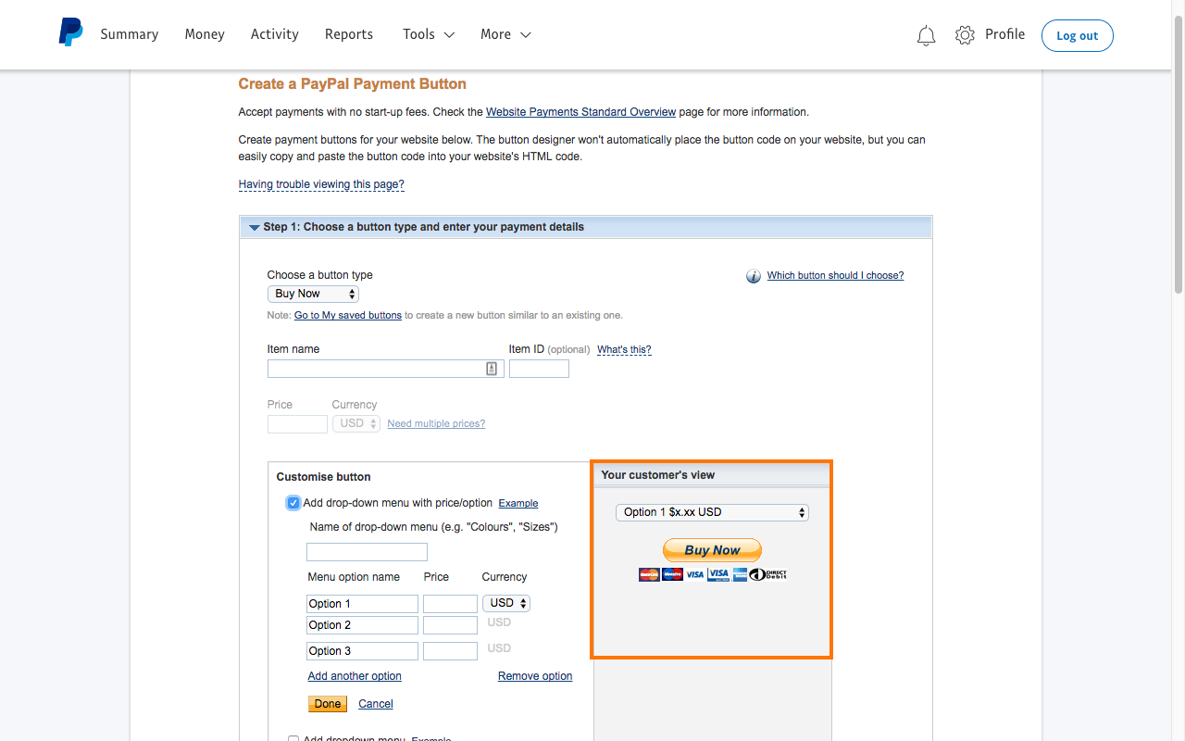Screen dimensions: 1185x741
Task: Click the info icon beside button help link
Action: pyautogui.click(x=754, y=276)
